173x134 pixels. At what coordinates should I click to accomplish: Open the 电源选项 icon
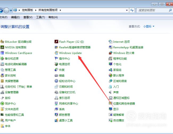56,64
